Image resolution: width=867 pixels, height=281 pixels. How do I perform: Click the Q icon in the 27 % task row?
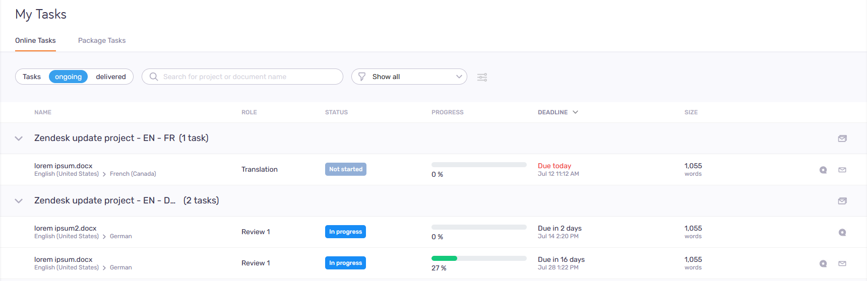click(823, 263)
